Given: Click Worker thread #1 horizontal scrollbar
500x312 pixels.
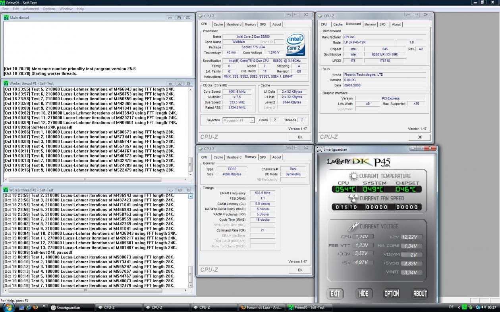Looking at the screenshot, I should pyautogui.click(x=95, y=180).
